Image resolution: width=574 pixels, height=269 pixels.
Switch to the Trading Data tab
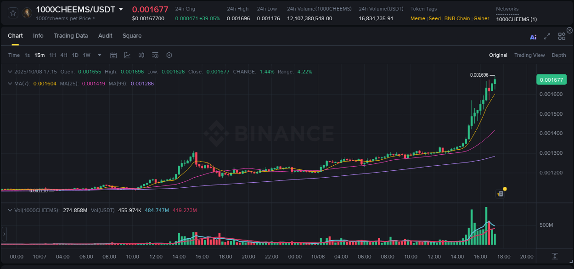point(71,36)
